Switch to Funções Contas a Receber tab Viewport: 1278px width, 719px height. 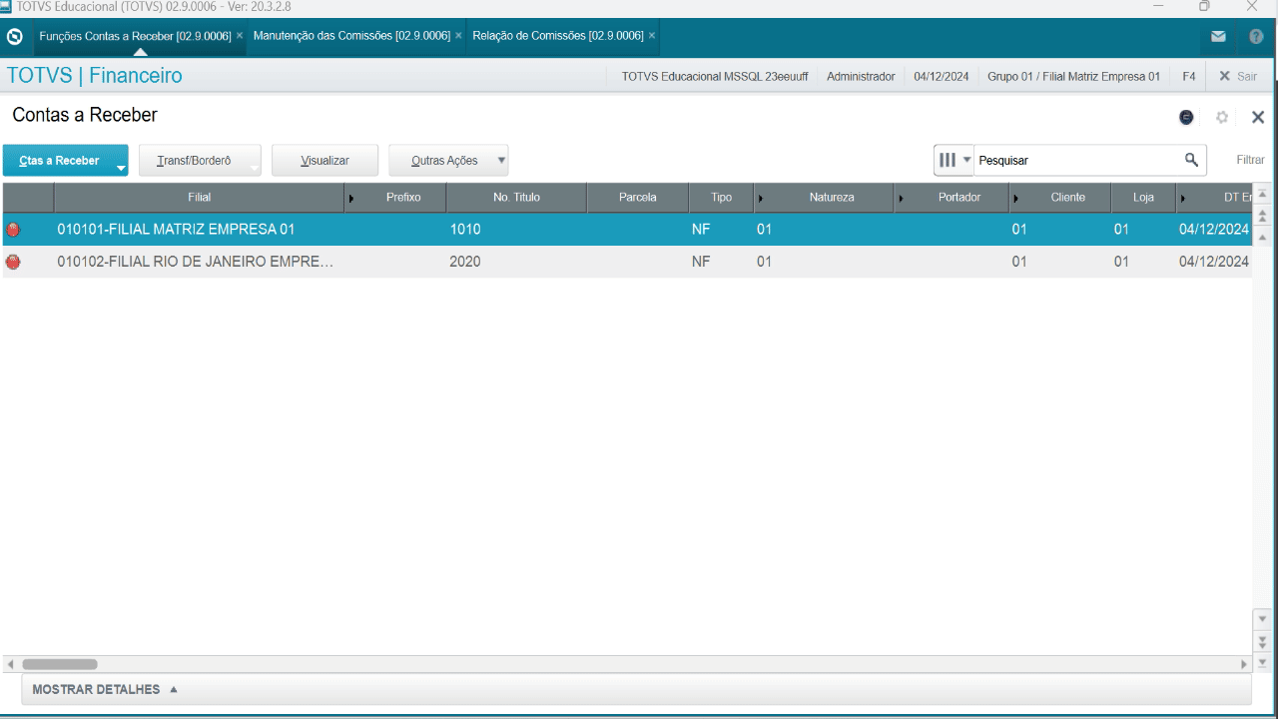click(135, 36)
